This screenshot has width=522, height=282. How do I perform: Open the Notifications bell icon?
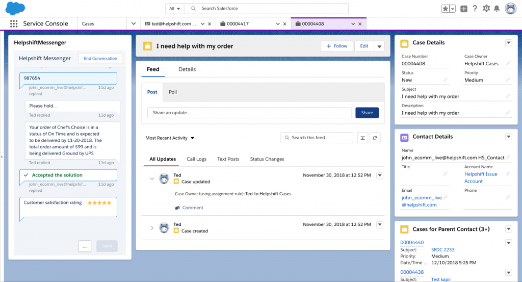[x=497, y=9]
